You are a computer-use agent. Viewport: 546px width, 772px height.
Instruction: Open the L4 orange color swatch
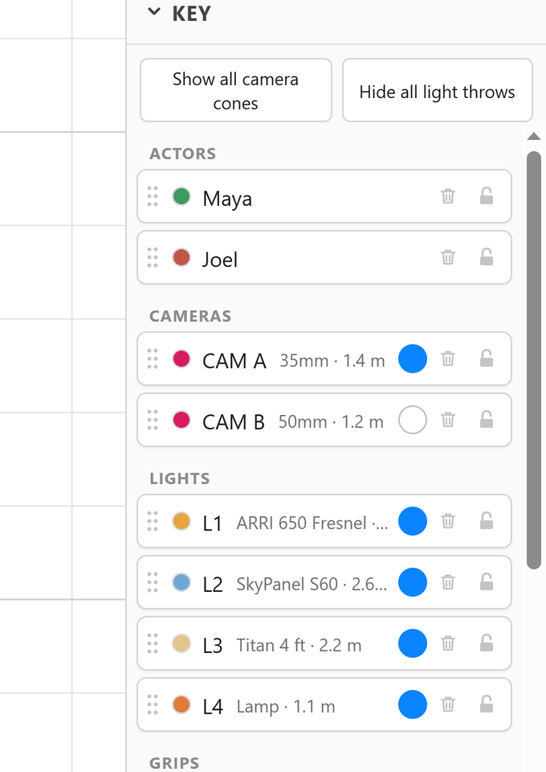tap(181, 704)
